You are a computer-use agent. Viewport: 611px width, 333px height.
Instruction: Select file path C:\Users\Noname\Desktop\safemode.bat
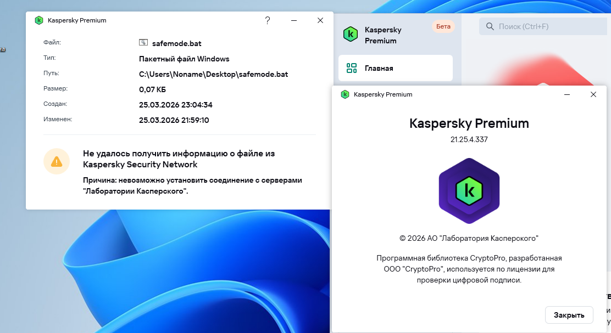pyautogui.click(x=214, y=74)
